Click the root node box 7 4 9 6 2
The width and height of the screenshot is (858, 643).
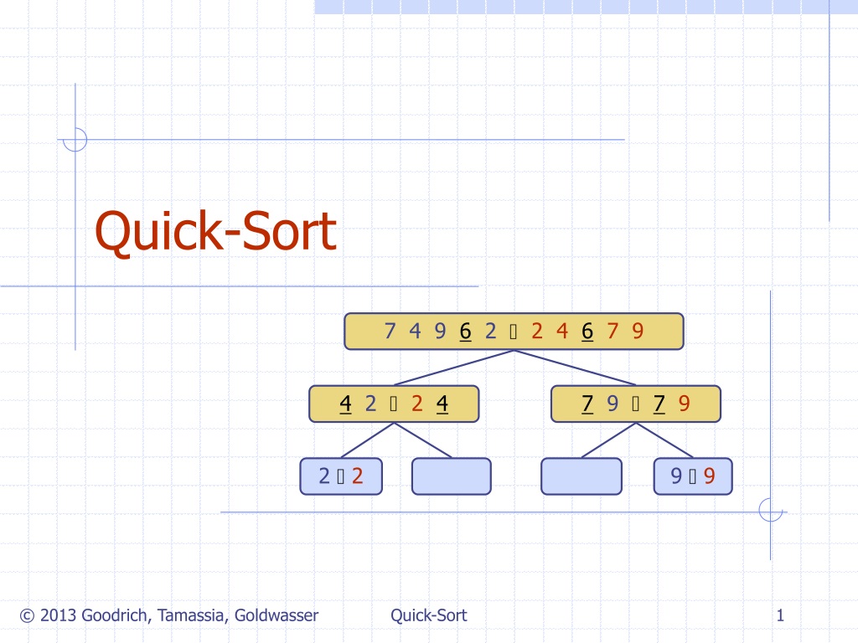point(514,332)
